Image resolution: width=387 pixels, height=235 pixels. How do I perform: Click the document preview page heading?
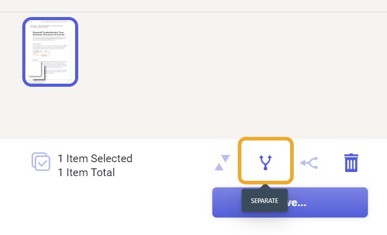point(49,34)
